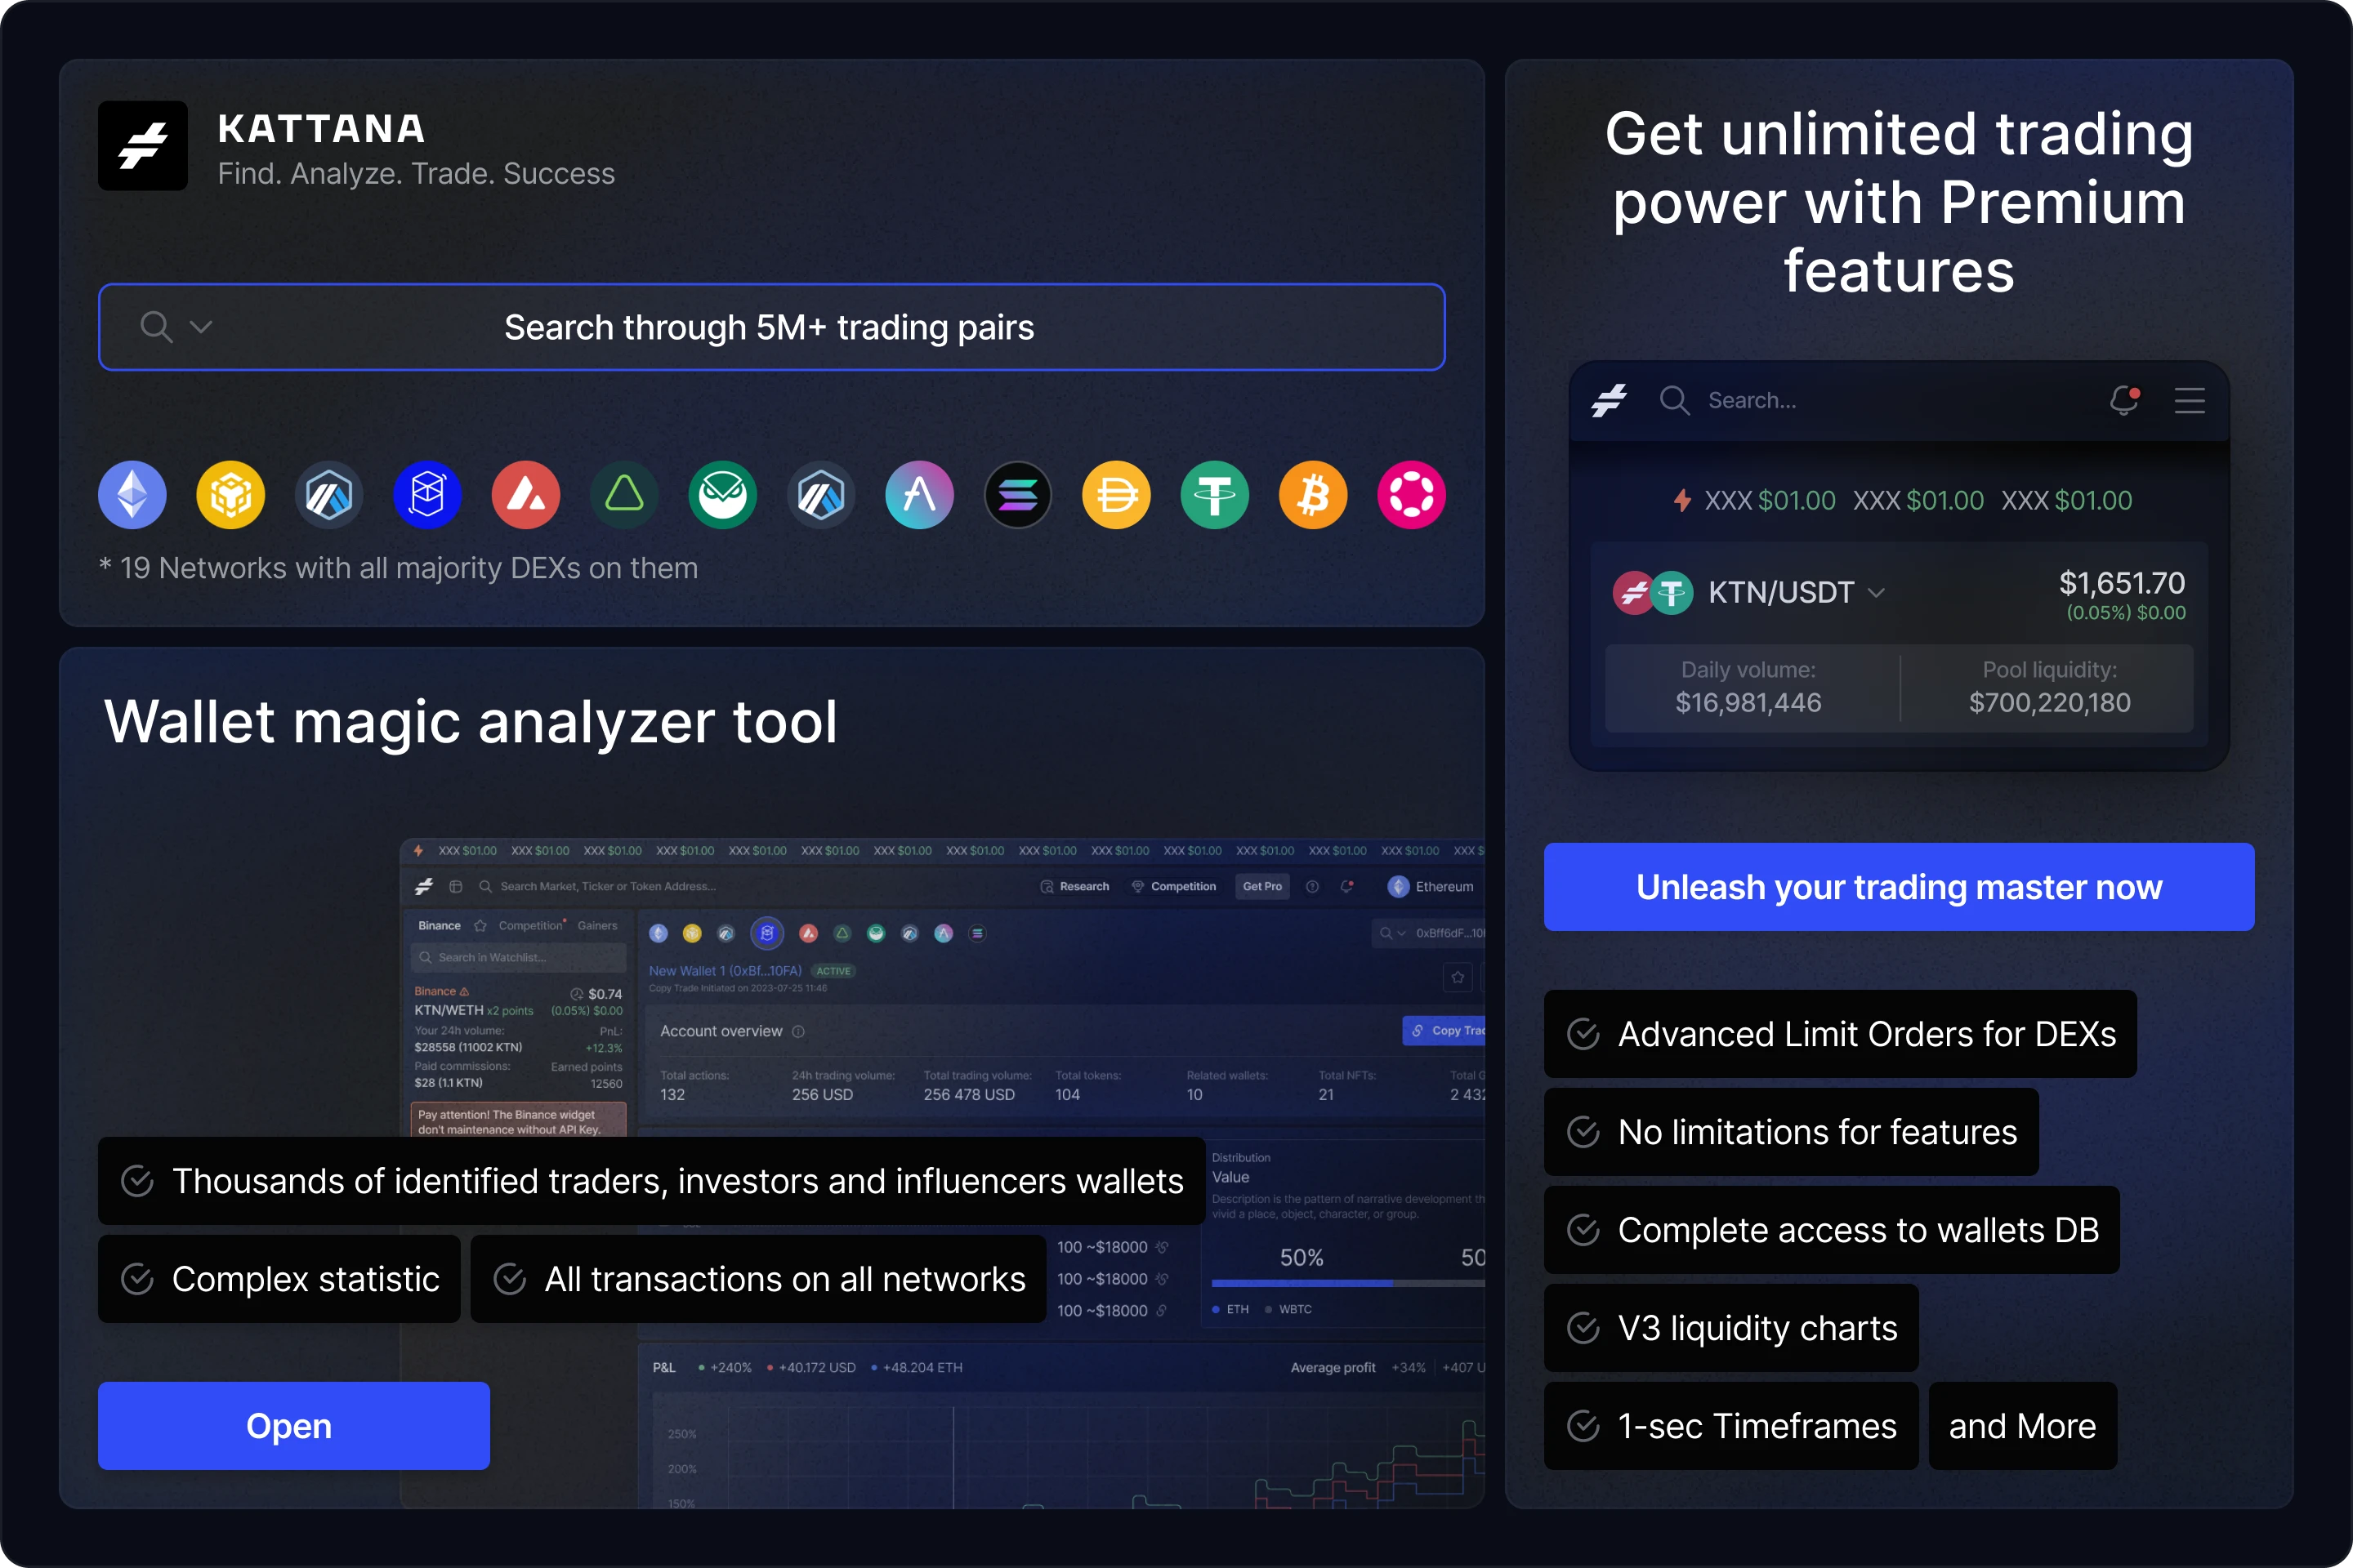The width and height of the screenshot is (2353, 1568).
Task: Switch to the Binance tab in the watchlist panel
Action: pos(440,925)
